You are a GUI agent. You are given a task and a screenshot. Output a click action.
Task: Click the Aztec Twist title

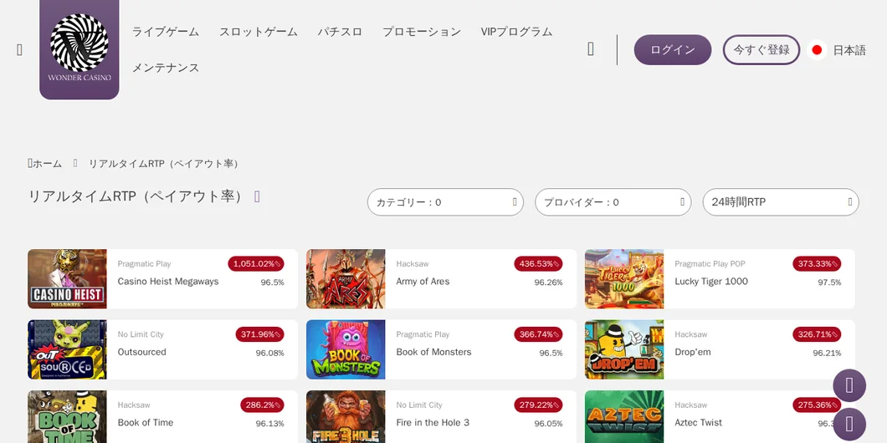[698, 423]
